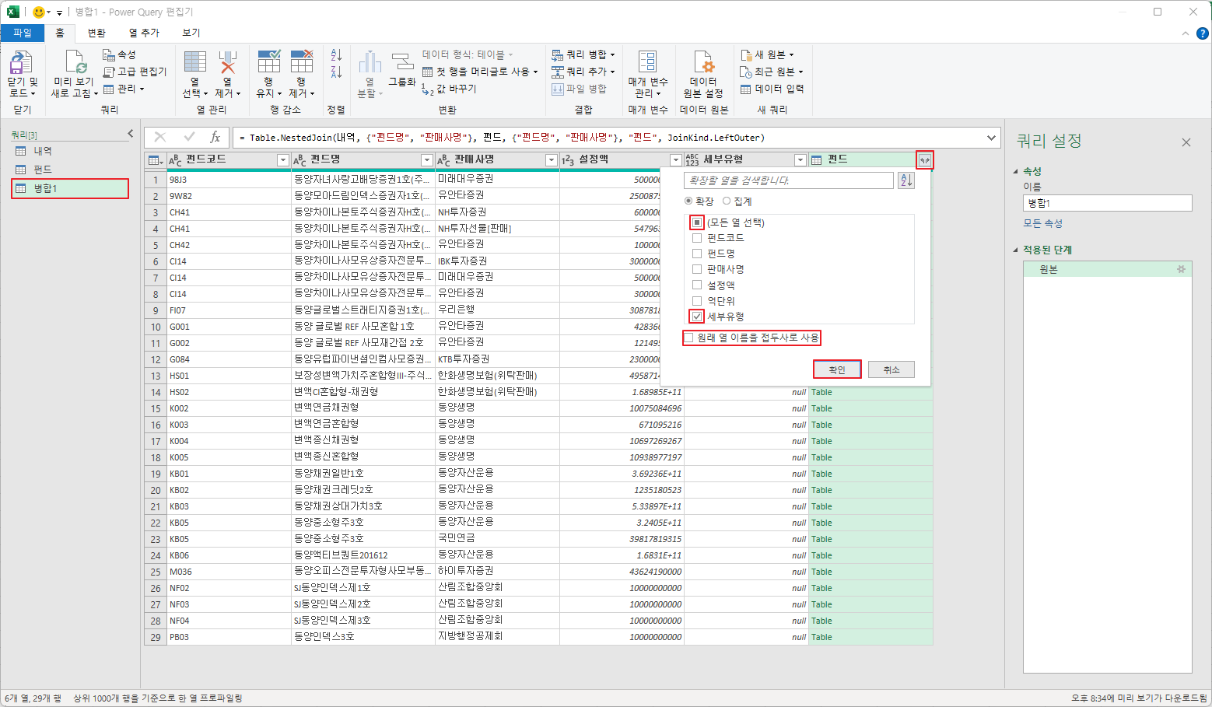The height and width of the screenshot is (707, 1212).
Task: Click Close & Load (닫기 및 로드) icon
Action: 21,63
